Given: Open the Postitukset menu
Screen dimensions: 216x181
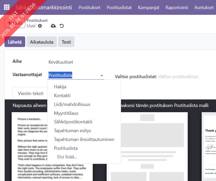Looking at the screenshot, I should pos(89,7).
